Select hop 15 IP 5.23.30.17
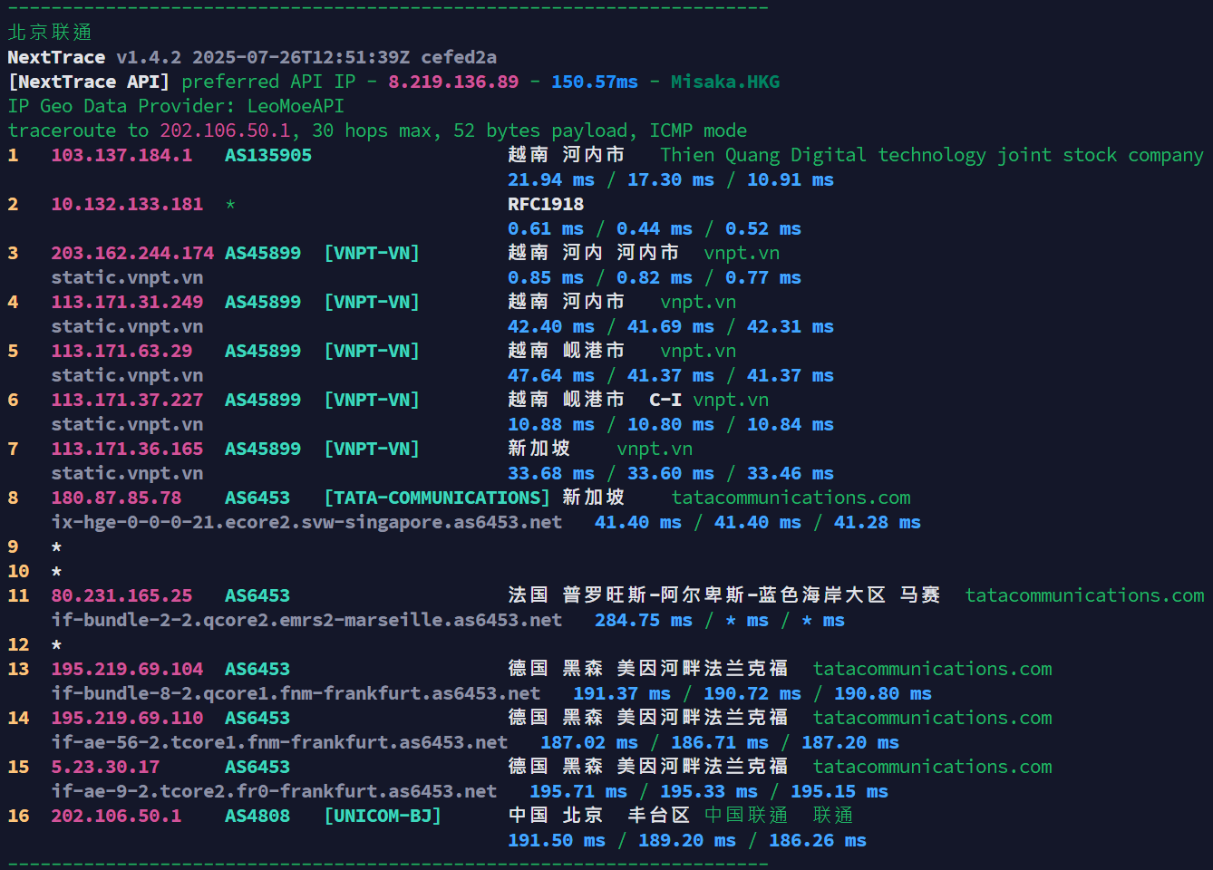 pos(105,767)
